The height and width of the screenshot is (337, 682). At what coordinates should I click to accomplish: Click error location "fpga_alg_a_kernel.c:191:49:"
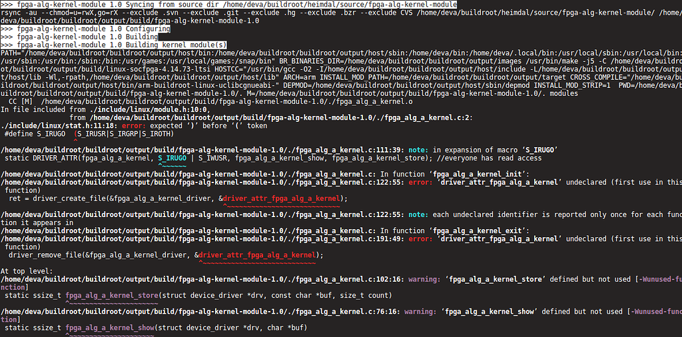point(352,238)
